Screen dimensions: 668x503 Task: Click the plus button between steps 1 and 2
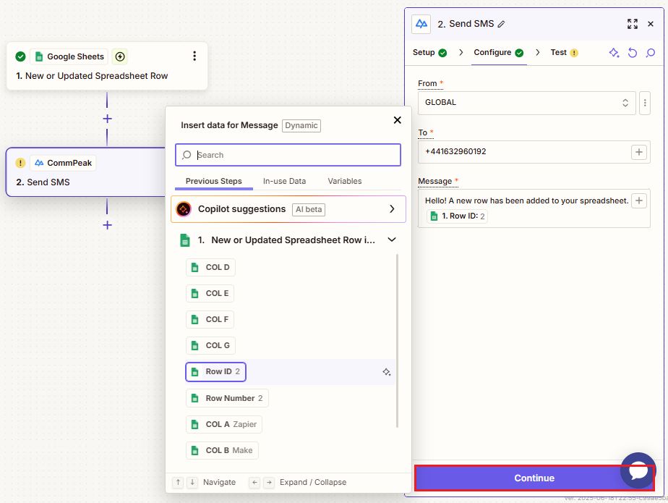point(107,119)
